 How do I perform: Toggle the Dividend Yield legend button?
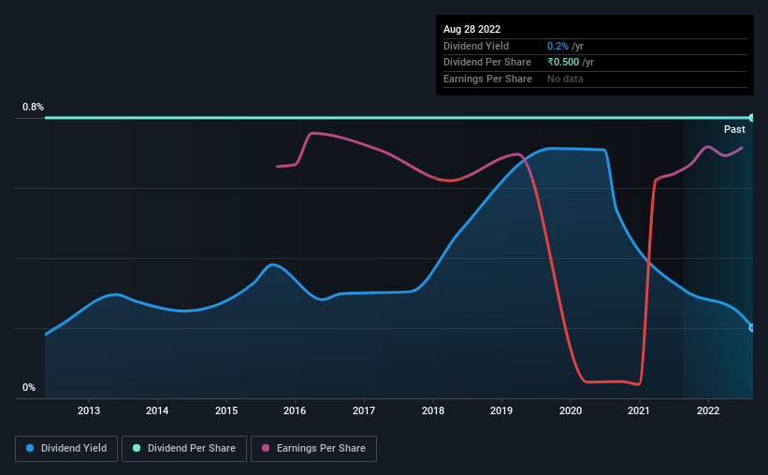[x=66, y=449]
